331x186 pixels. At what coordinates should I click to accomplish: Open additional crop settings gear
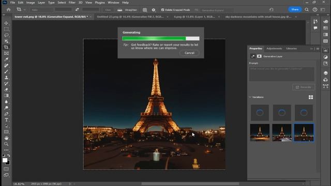click(154, 10)
